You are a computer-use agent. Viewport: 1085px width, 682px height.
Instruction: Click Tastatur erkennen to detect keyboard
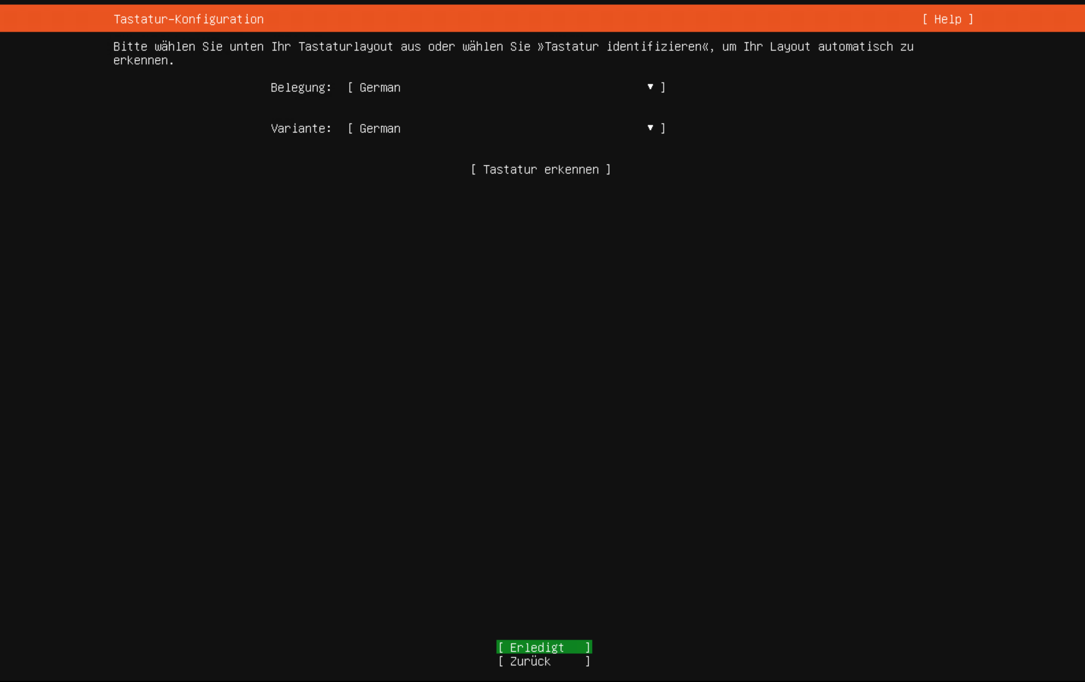click(x=541, y=169)
